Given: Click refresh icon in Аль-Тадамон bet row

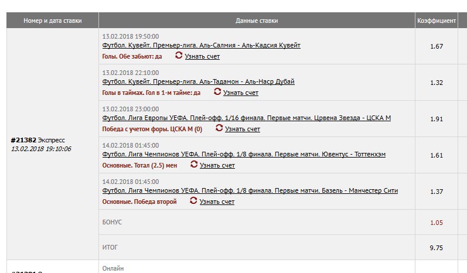Looking at the screenshot, I should click(x=217, y=92).
